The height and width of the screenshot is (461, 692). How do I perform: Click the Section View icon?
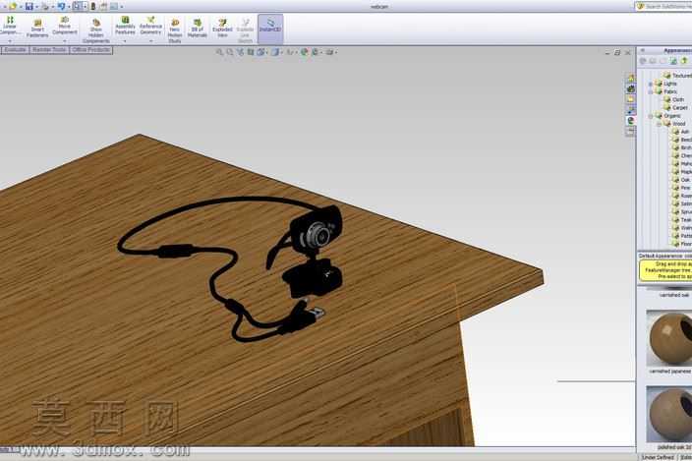click(x=251, y=52)
